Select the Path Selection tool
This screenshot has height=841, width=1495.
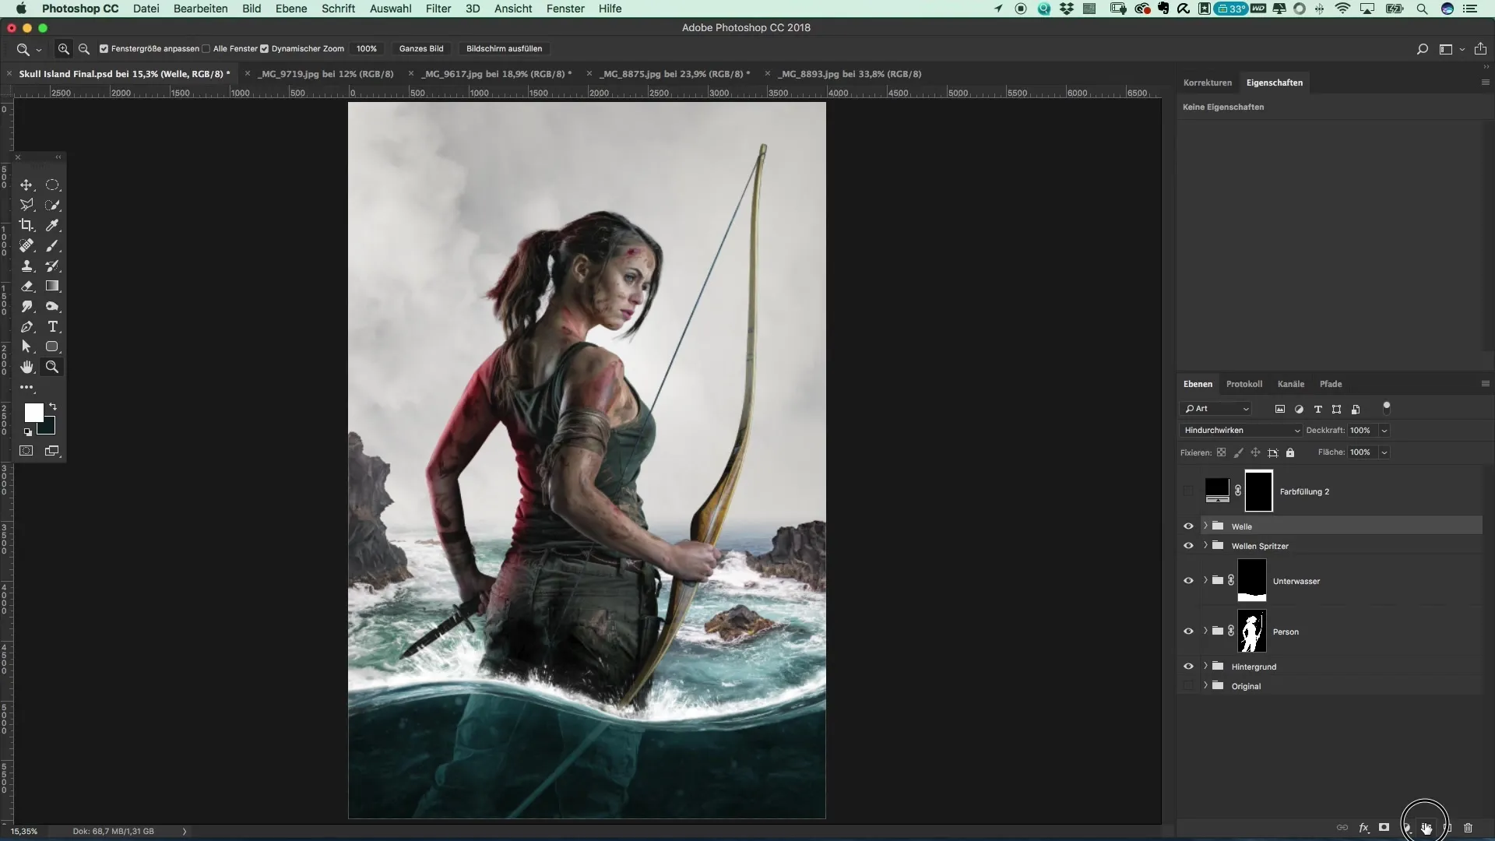[26, 347]
